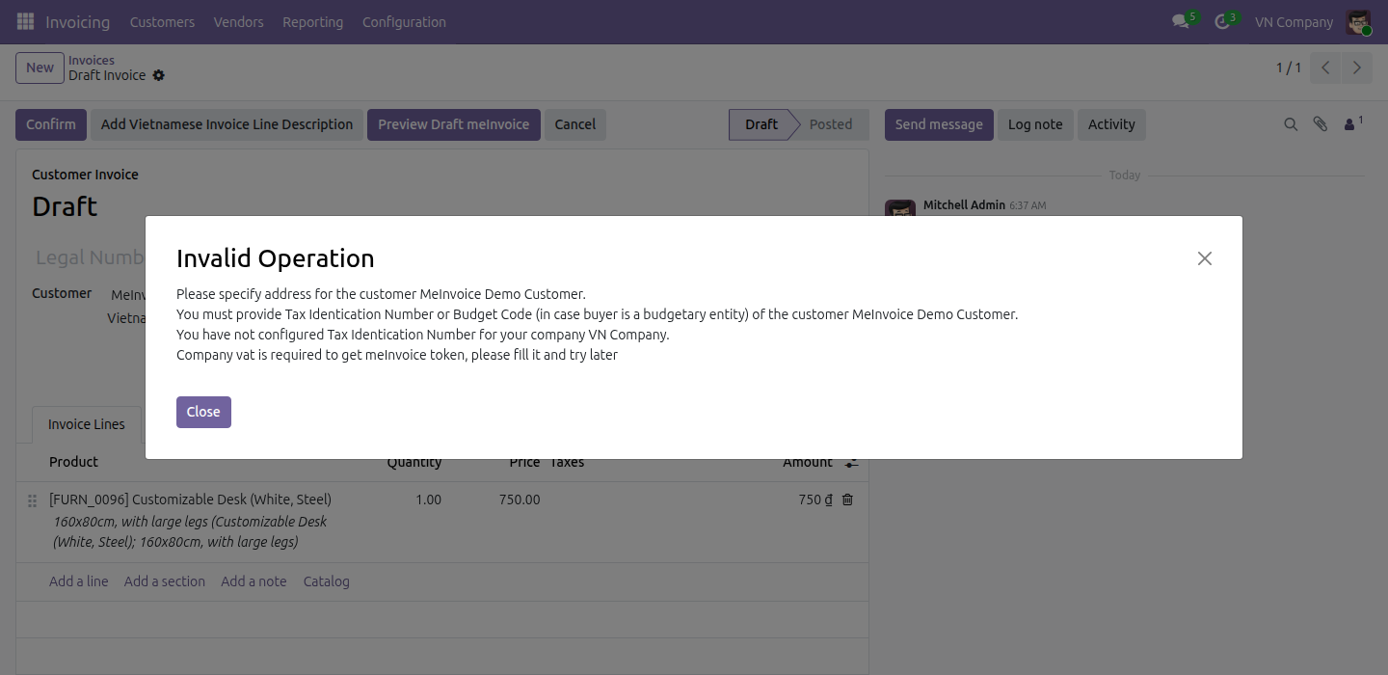Screen dimensions: 1388x675
Task: Open the gear actions menu beside Draft Invoice
Action: 159,75
